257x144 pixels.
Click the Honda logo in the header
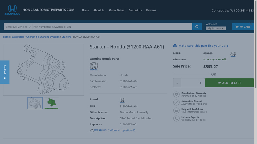click(x=12, y=10)
